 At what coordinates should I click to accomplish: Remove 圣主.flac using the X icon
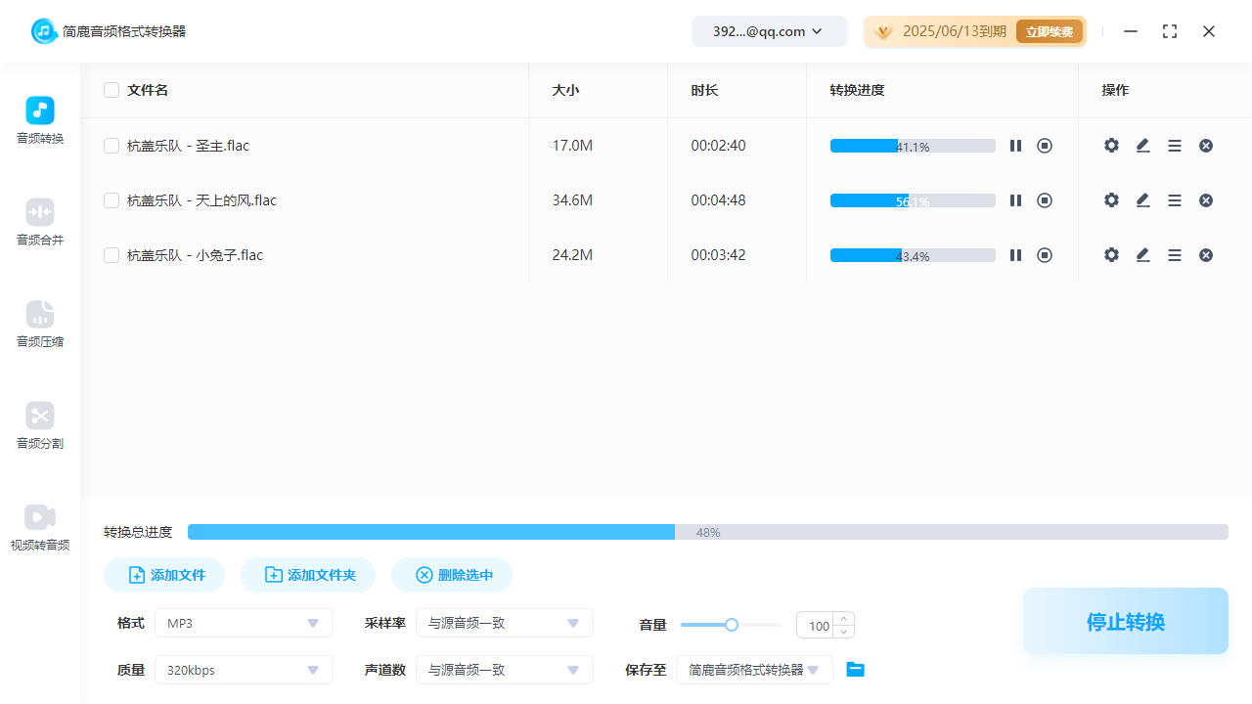[1206, 146]
